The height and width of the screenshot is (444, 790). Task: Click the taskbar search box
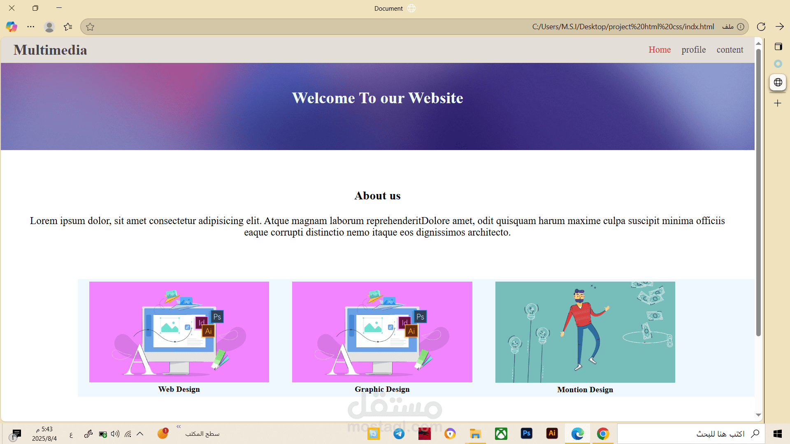[x=691, y=434]
